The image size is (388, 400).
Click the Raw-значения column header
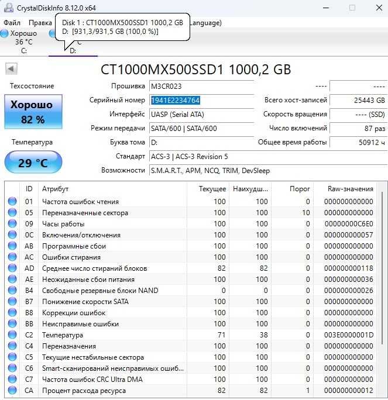click(x=345, y=189)
